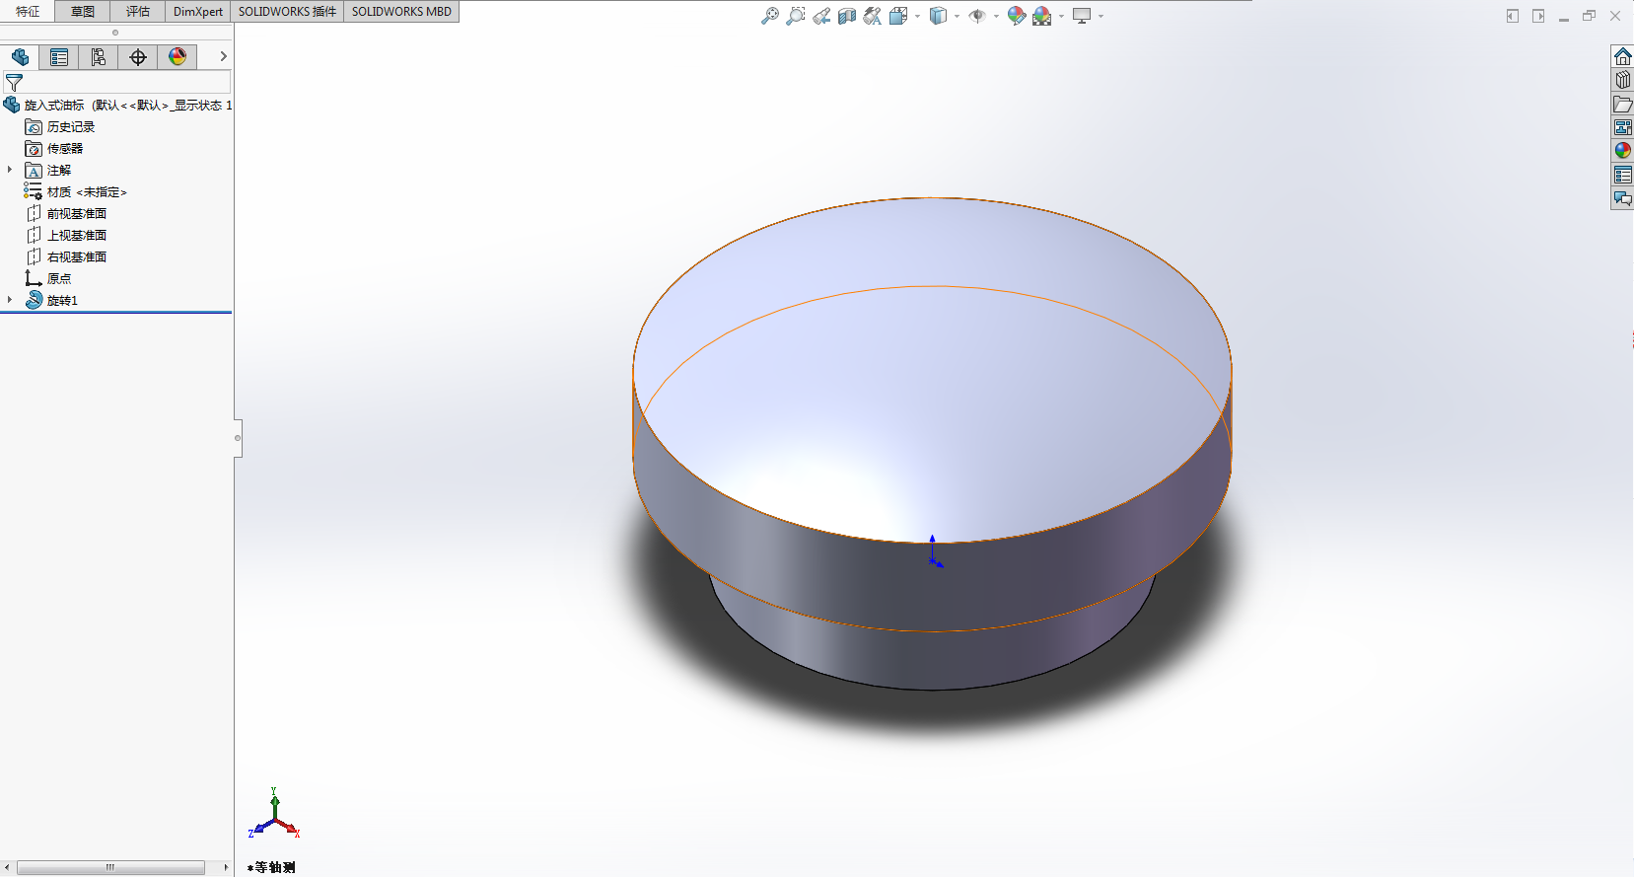
Task: Open the View Palette icon
Action: [x=1622, y=127]
